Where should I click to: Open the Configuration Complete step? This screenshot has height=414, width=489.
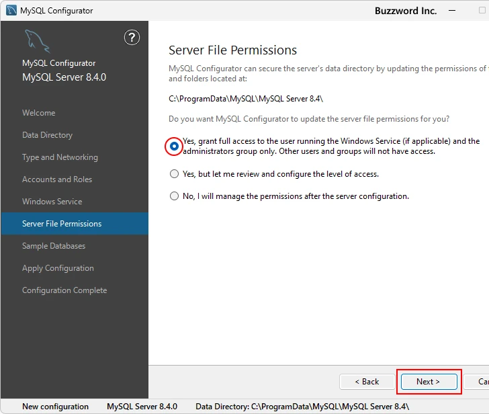[64, 290]
